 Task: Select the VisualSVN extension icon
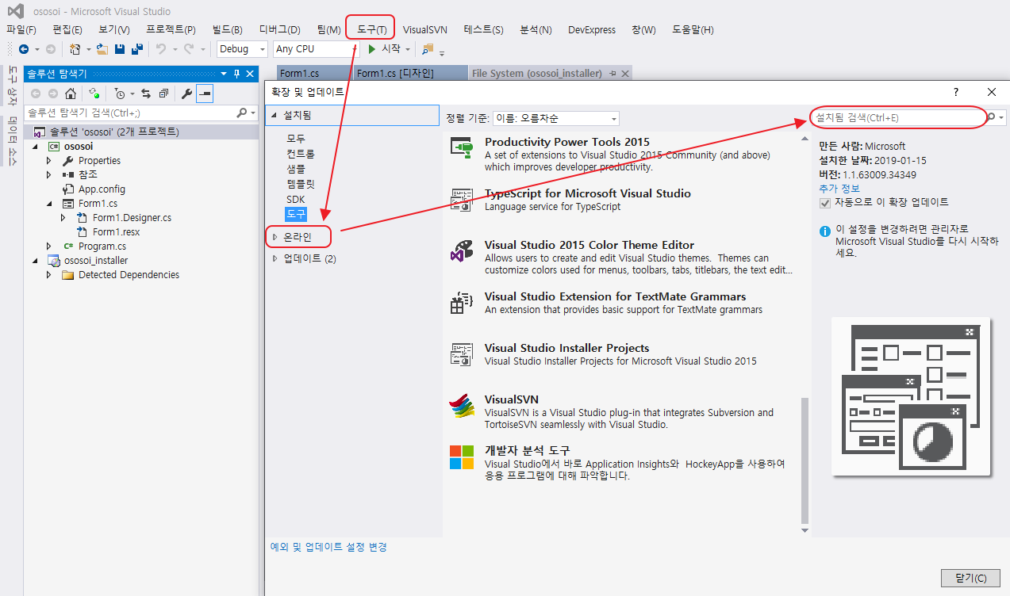[x=462, y=406]
